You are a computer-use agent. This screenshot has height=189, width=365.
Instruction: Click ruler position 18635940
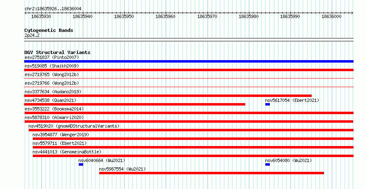[x=82, y=16]
